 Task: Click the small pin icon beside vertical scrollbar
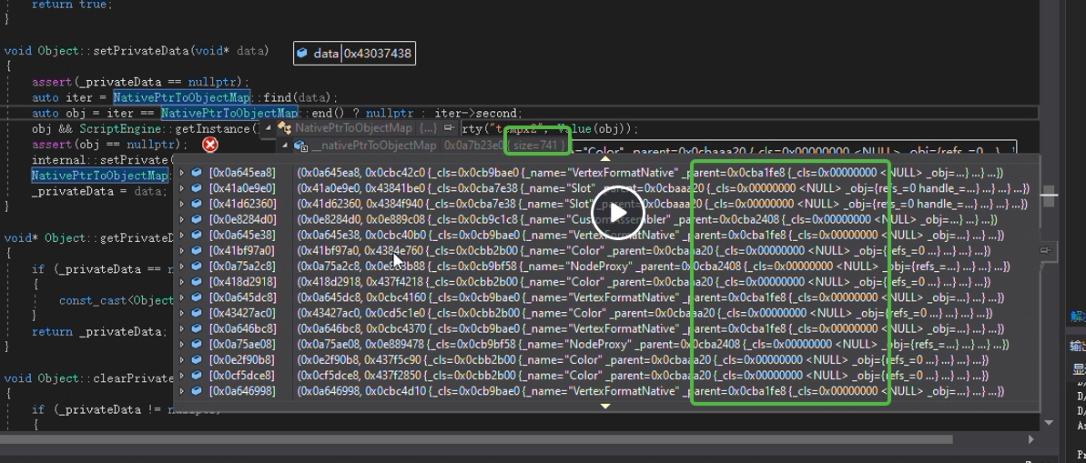coord(1046,250)
